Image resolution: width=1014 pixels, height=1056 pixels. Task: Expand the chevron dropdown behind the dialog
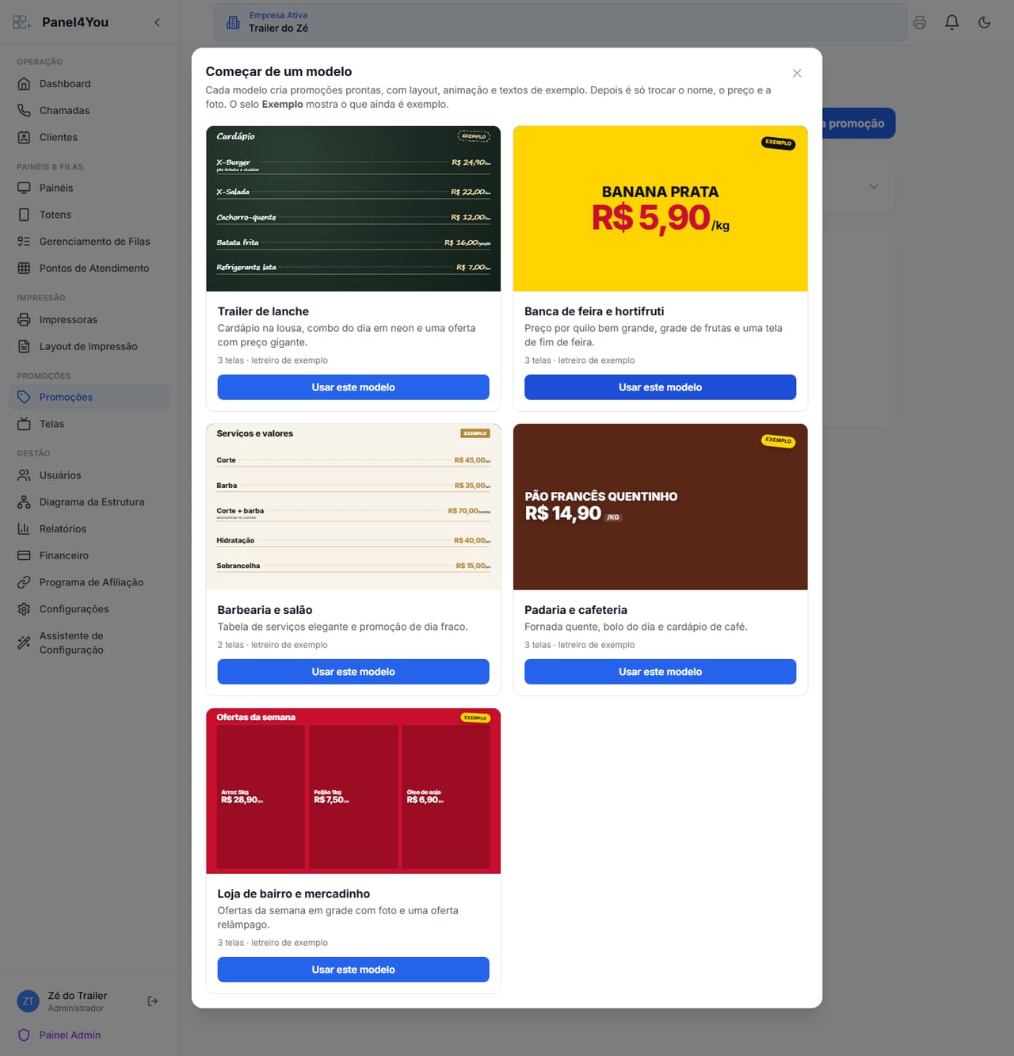874,187
